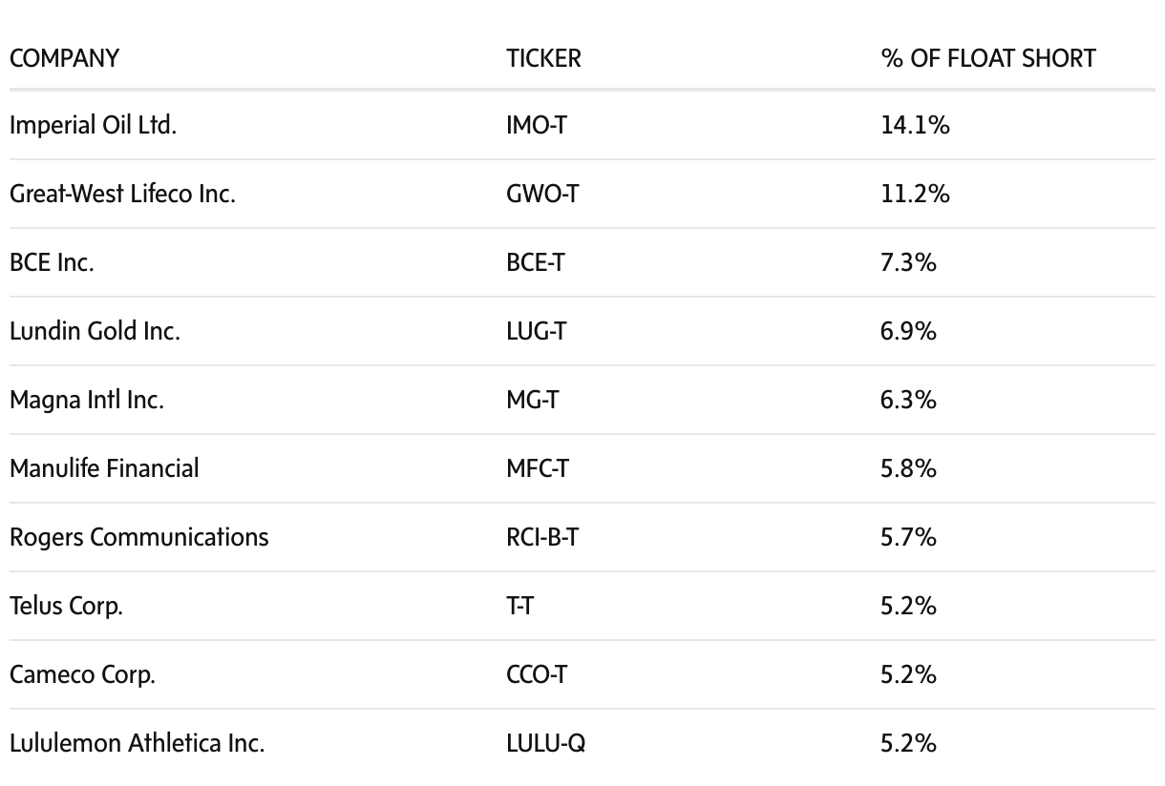Click the % OF FLOAT SHORT header

click(988, 58)
